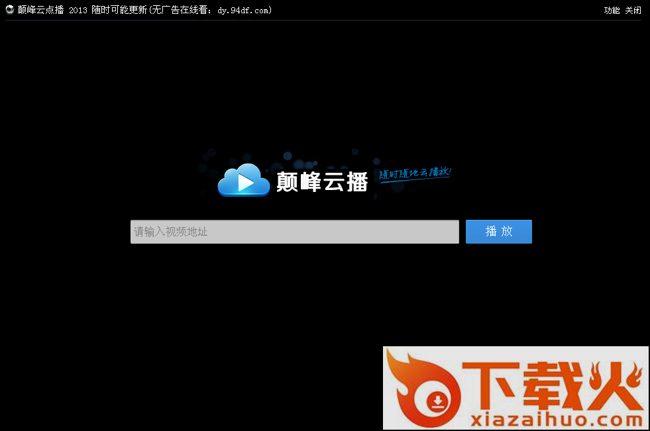The image size is (650, 431).
Task: Click 关闭 to close the player
Action: (x=633, y=11)
